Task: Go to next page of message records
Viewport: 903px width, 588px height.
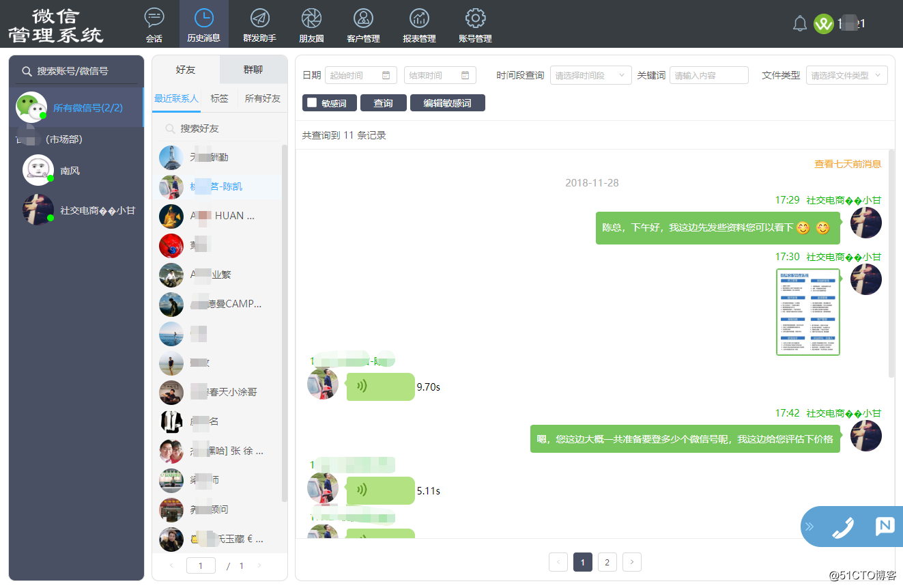Action: tap(632, 562)
